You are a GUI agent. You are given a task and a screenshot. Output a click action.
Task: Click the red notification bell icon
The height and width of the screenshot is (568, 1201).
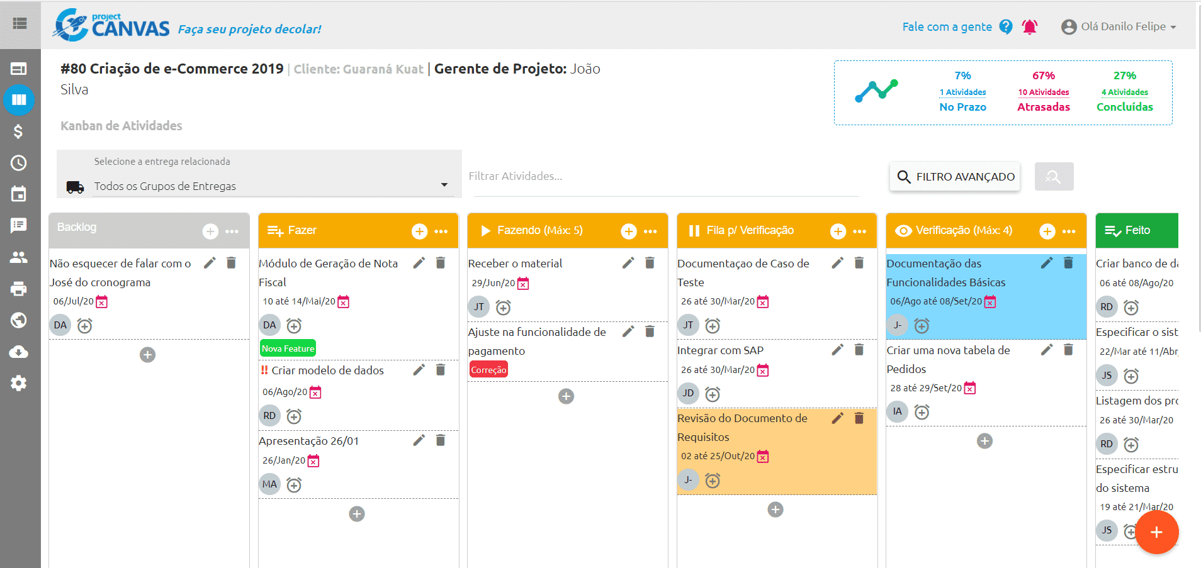pos(1030,27)
